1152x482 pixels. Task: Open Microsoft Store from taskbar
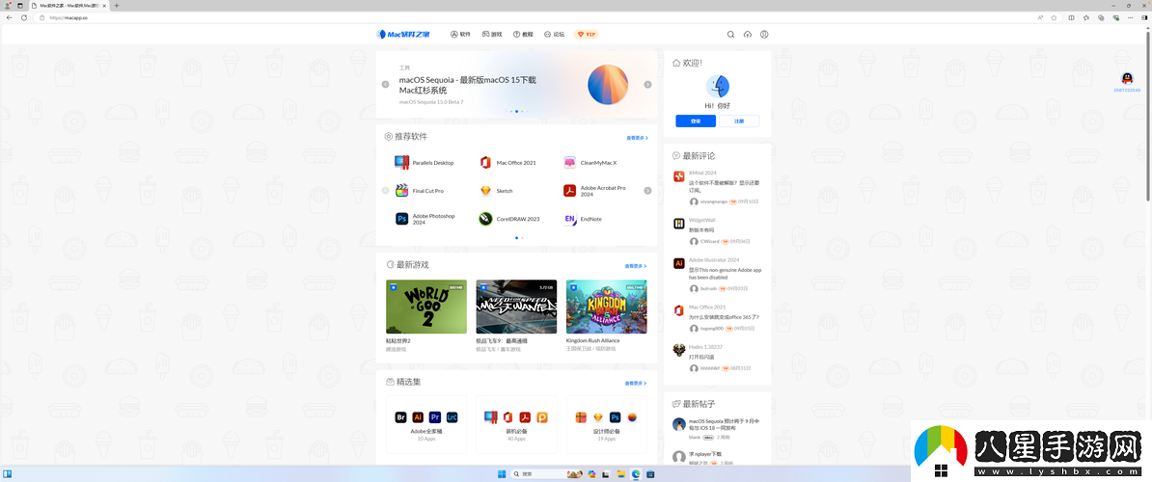[x=650, y=474]
